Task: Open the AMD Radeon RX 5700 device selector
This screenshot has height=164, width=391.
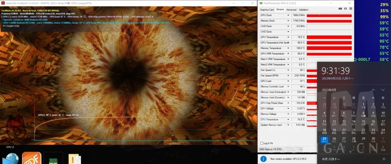Action: tap(281, 149)
